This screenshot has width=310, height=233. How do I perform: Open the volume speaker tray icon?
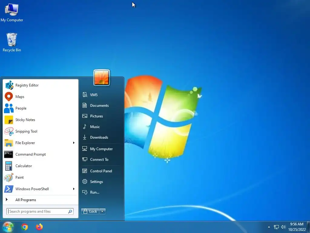[x=283, y=227]
